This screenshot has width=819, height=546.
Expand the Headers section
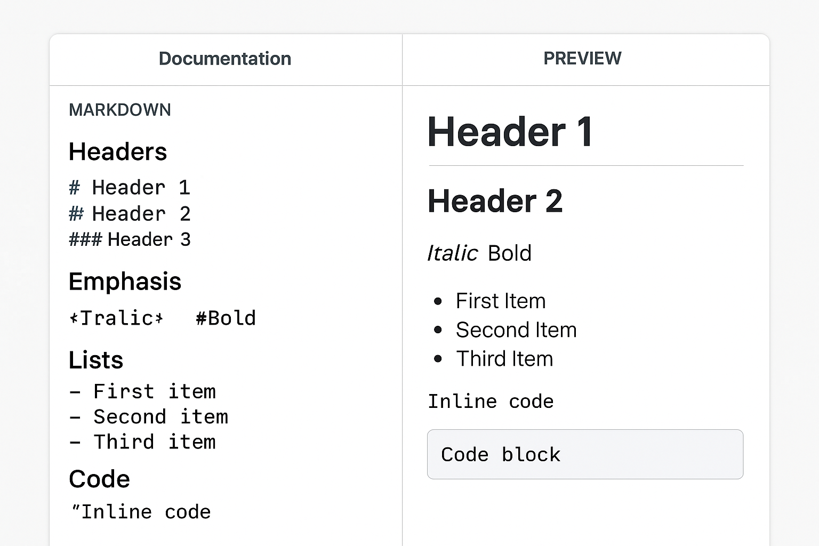117,152
